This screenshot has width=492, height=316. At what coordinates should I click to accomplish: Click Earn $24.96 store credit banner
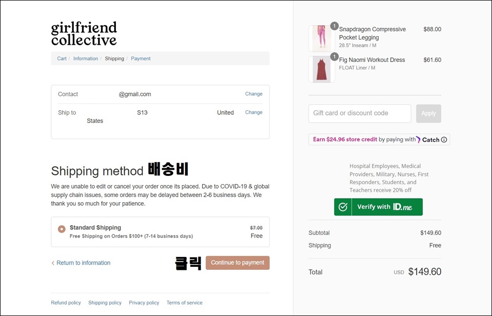click(379, 140)
